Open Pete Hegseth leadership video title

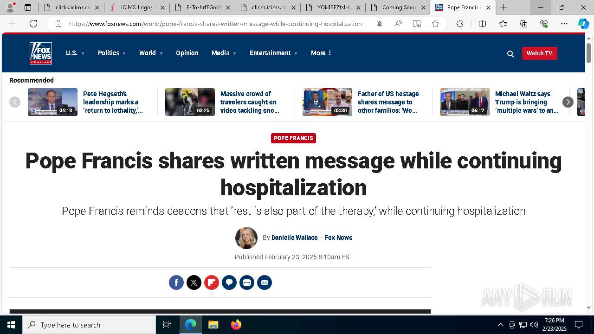click(113, 102)
